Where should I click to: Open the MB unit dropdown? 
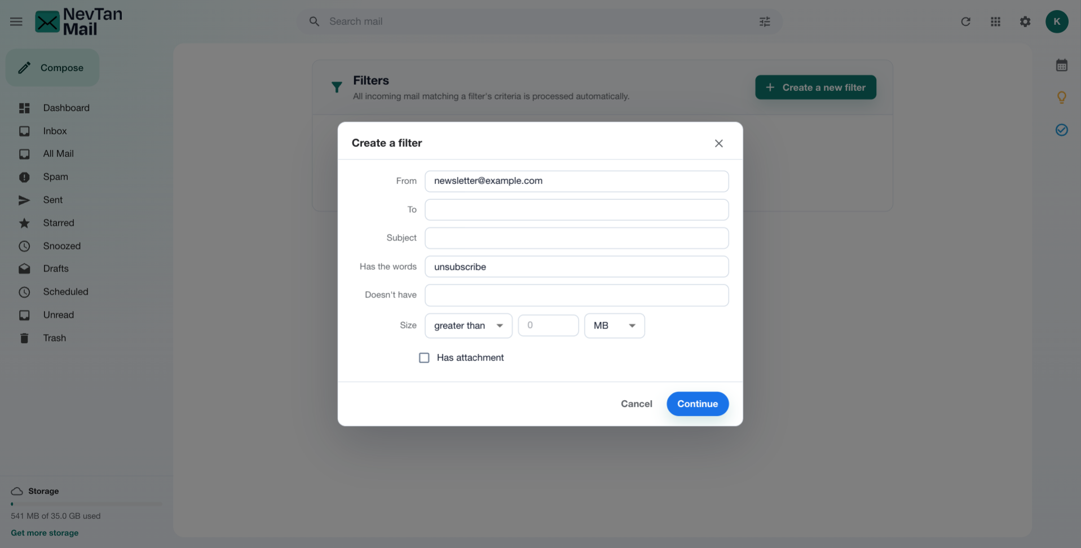(x=615, y=326)
